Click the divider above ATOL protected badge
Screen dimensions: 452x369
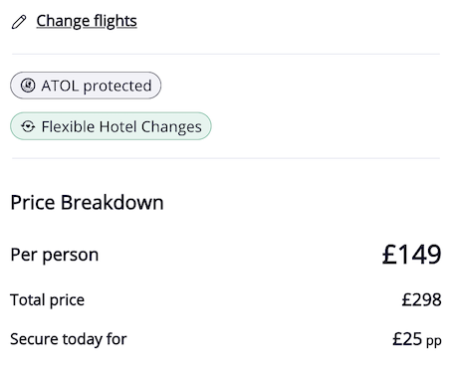[226, 54]
